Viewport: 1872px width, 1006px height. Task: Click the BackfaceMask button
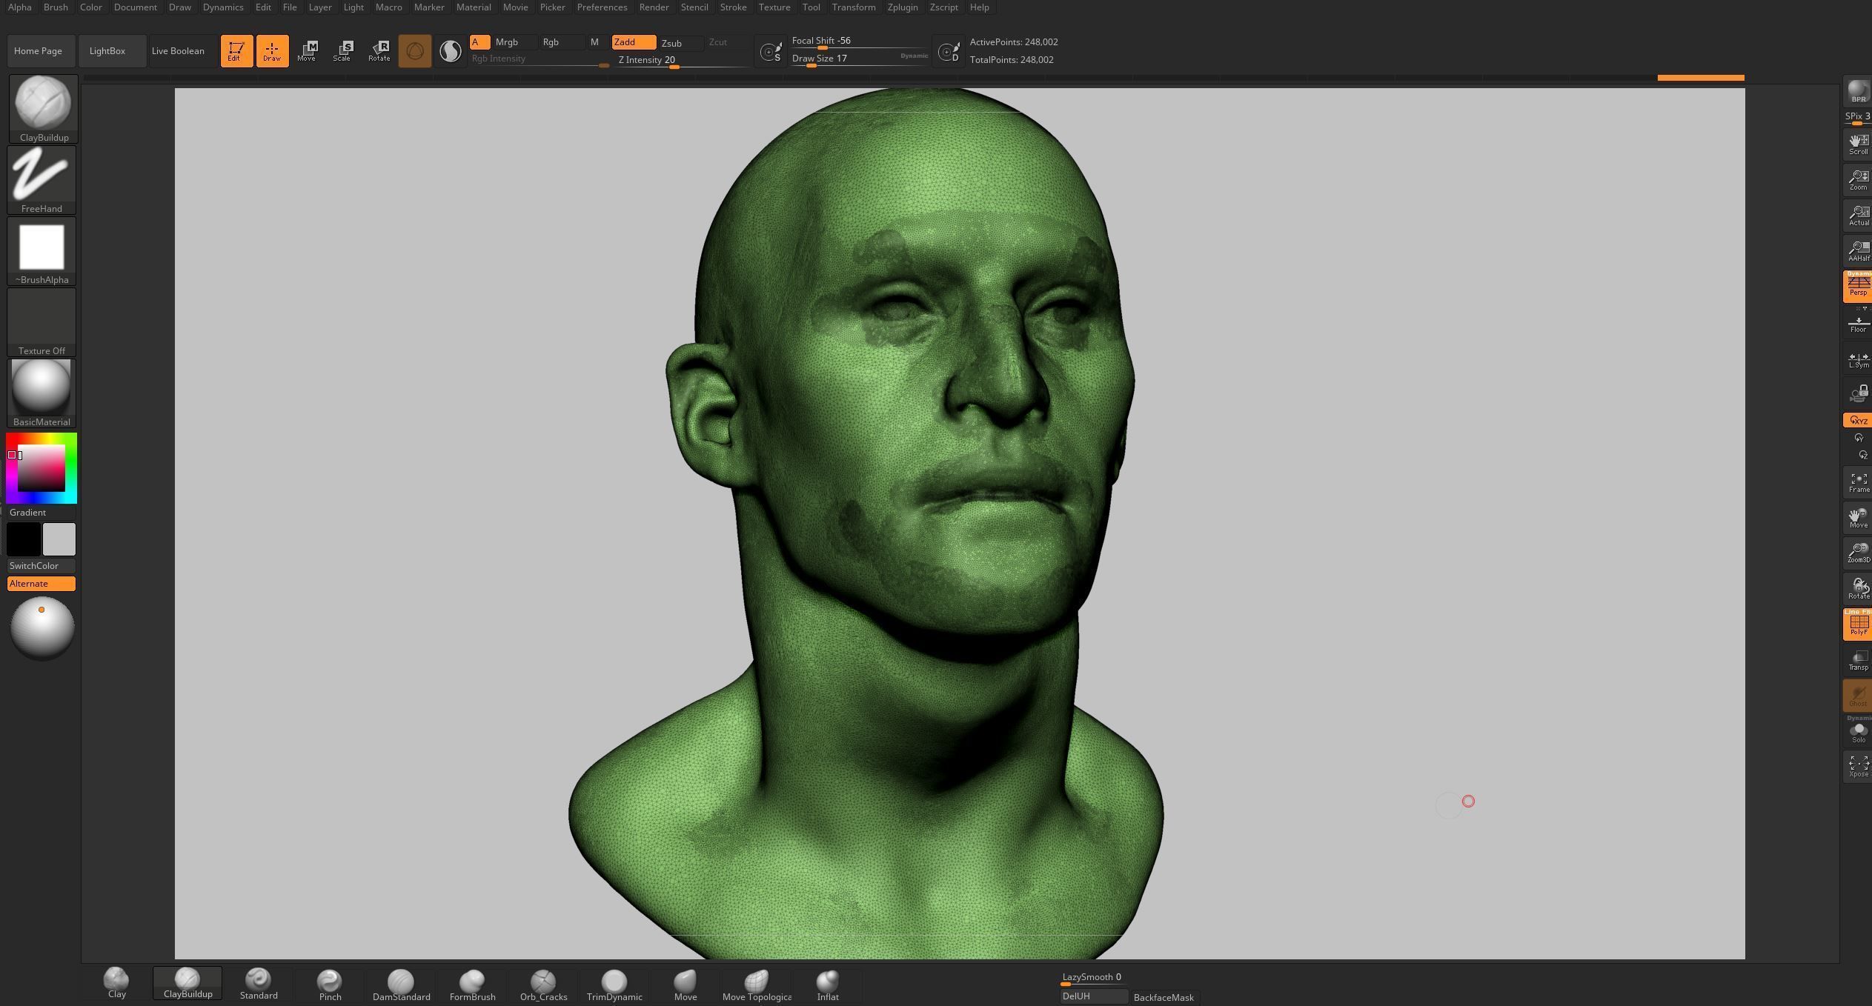pyautogui.click(x=1164, y=998)
